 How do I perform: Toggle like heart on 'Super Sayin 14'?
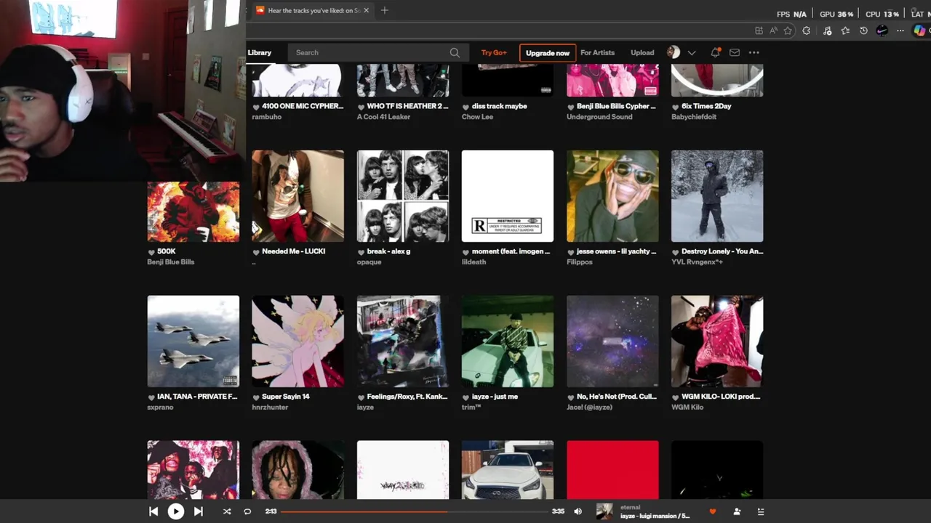click(256, 397)
